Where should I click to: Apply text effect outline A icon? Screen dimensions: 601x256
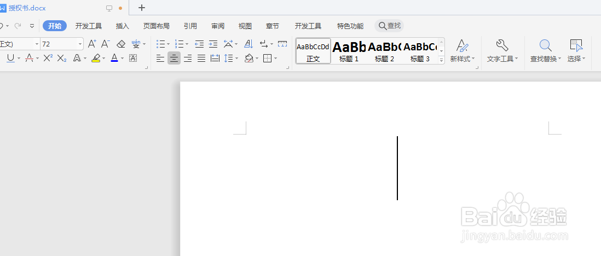pyautogui.click(x=77, y=58)
